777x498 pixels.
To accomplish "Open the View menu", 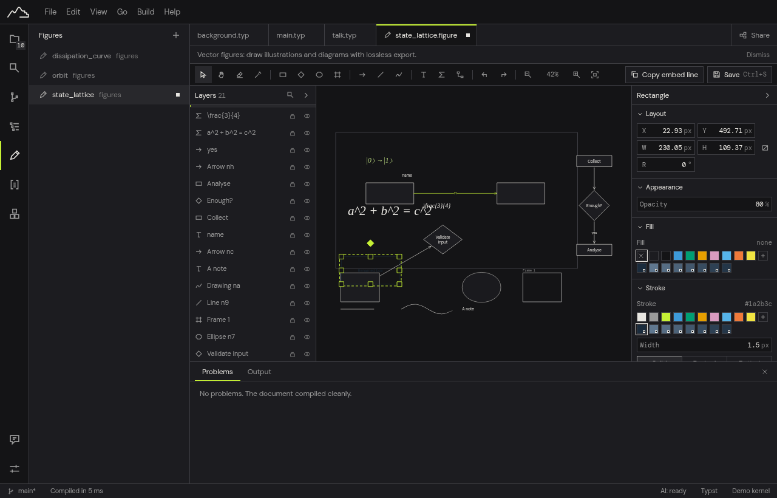I will point(98,12).
